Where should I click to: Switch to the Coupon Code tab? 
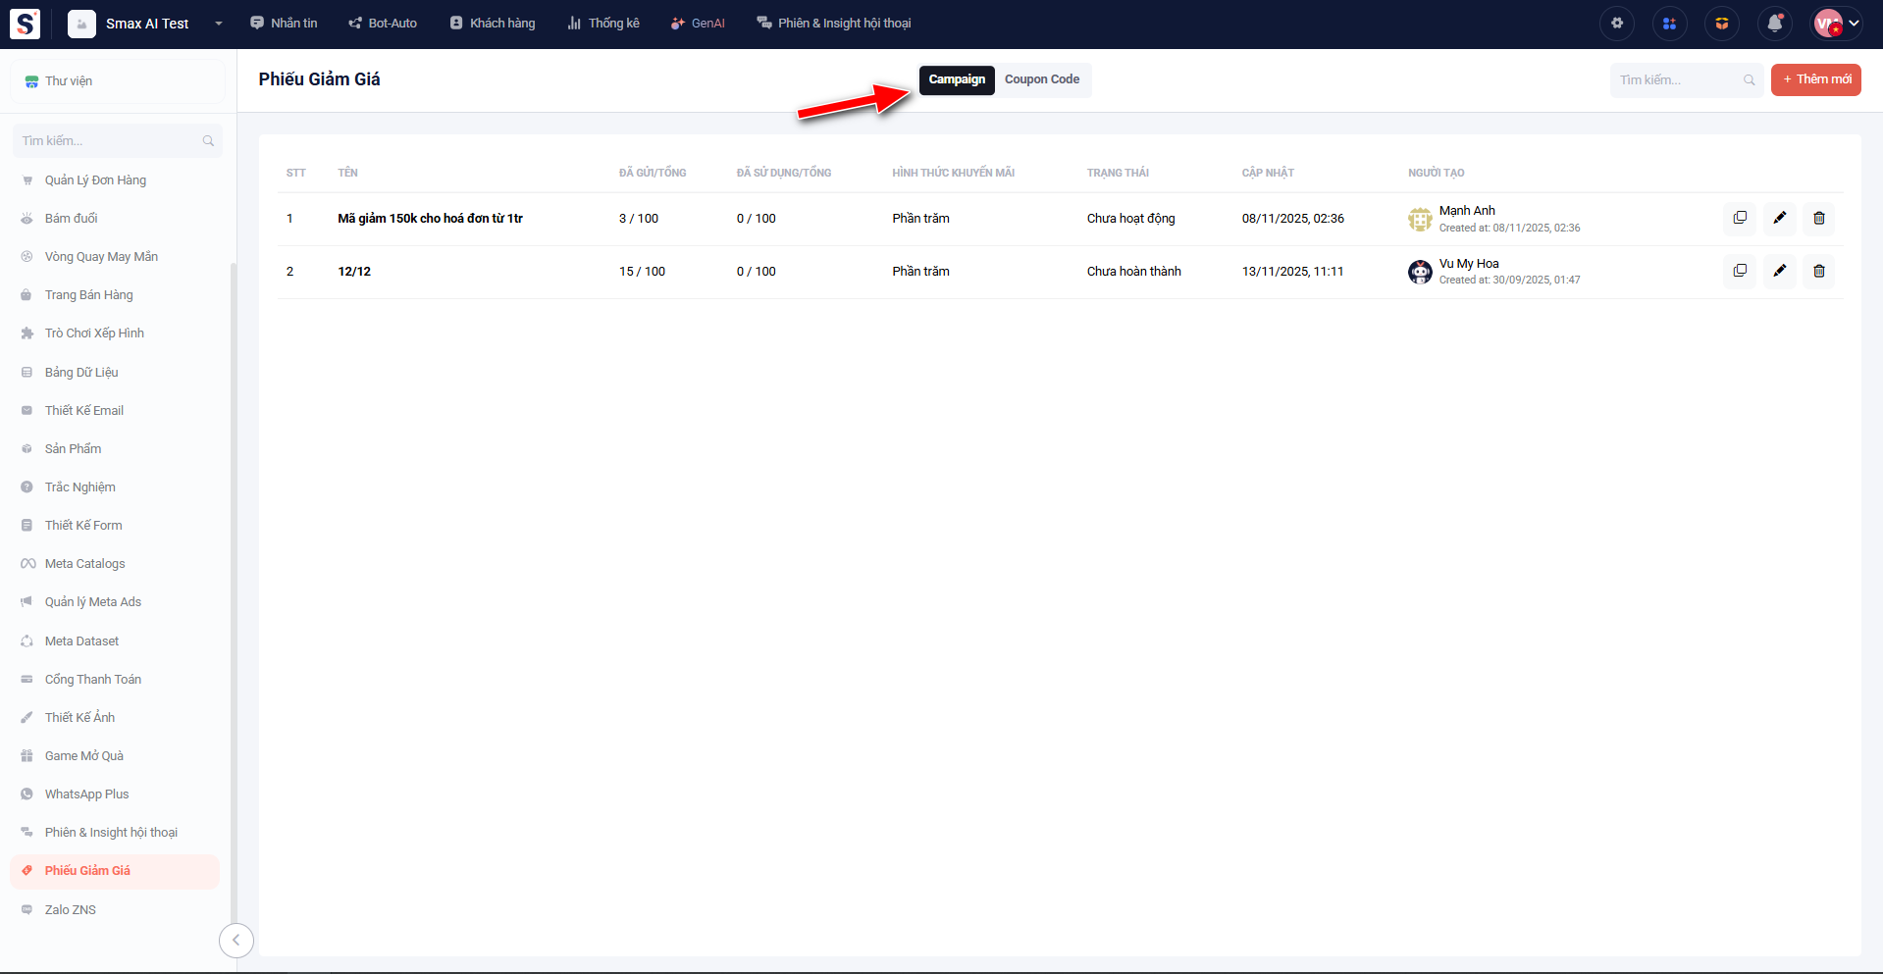tap(1041, 79)
